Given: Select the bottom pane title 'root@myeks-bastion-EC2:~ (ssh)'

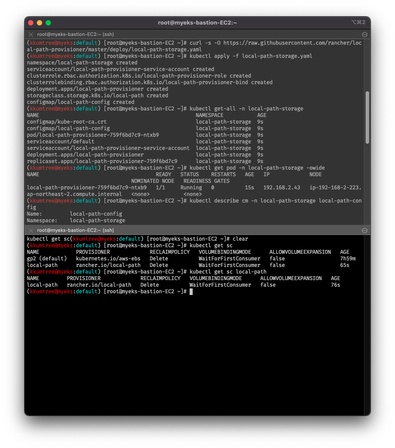Looking at the screenshot, I should pos(75,230).
